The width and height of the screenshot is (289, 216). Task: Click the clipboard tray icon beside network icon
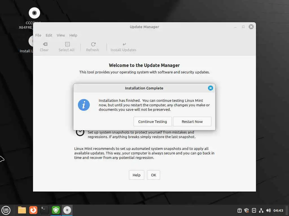click(x=254, y=210)
